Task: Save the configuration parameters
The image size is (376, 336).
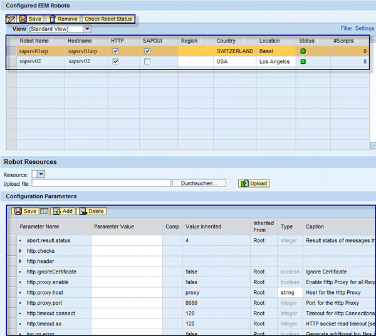Action: click(26, 211)
